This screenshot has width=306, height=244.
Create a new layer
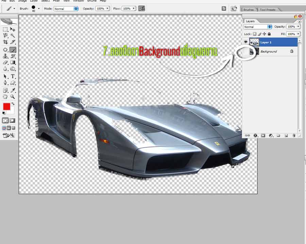(286, 135)
